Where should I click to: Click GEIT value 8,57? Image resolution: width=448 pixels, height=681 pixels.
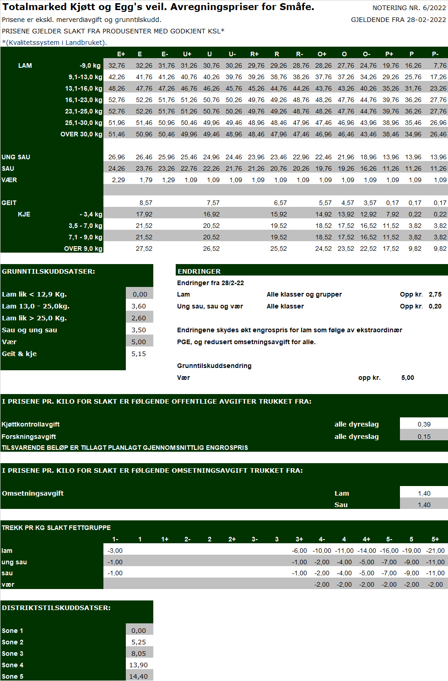pos(146,203)
